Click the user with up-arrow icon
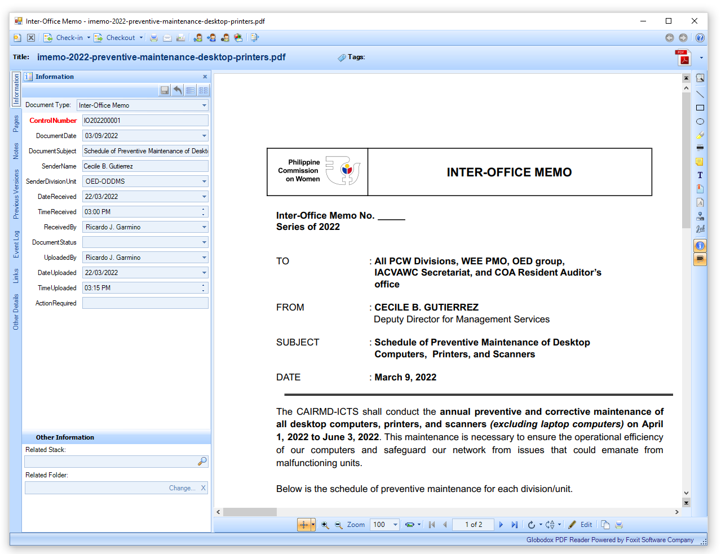 point(198,38)
